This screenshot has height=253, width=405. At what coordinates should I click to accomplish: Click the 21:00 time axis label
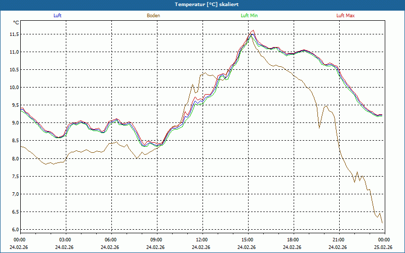point(338,239)
